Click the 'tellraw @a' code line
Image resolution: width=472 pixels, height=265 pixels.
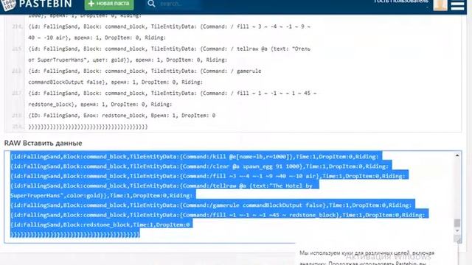click(169, 49)
